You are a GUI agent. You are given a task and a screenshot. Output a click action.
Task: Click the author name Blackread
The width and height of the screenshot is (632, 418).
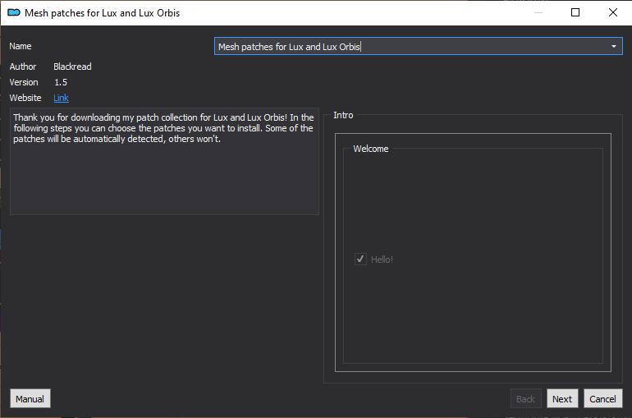pos(72,67)
